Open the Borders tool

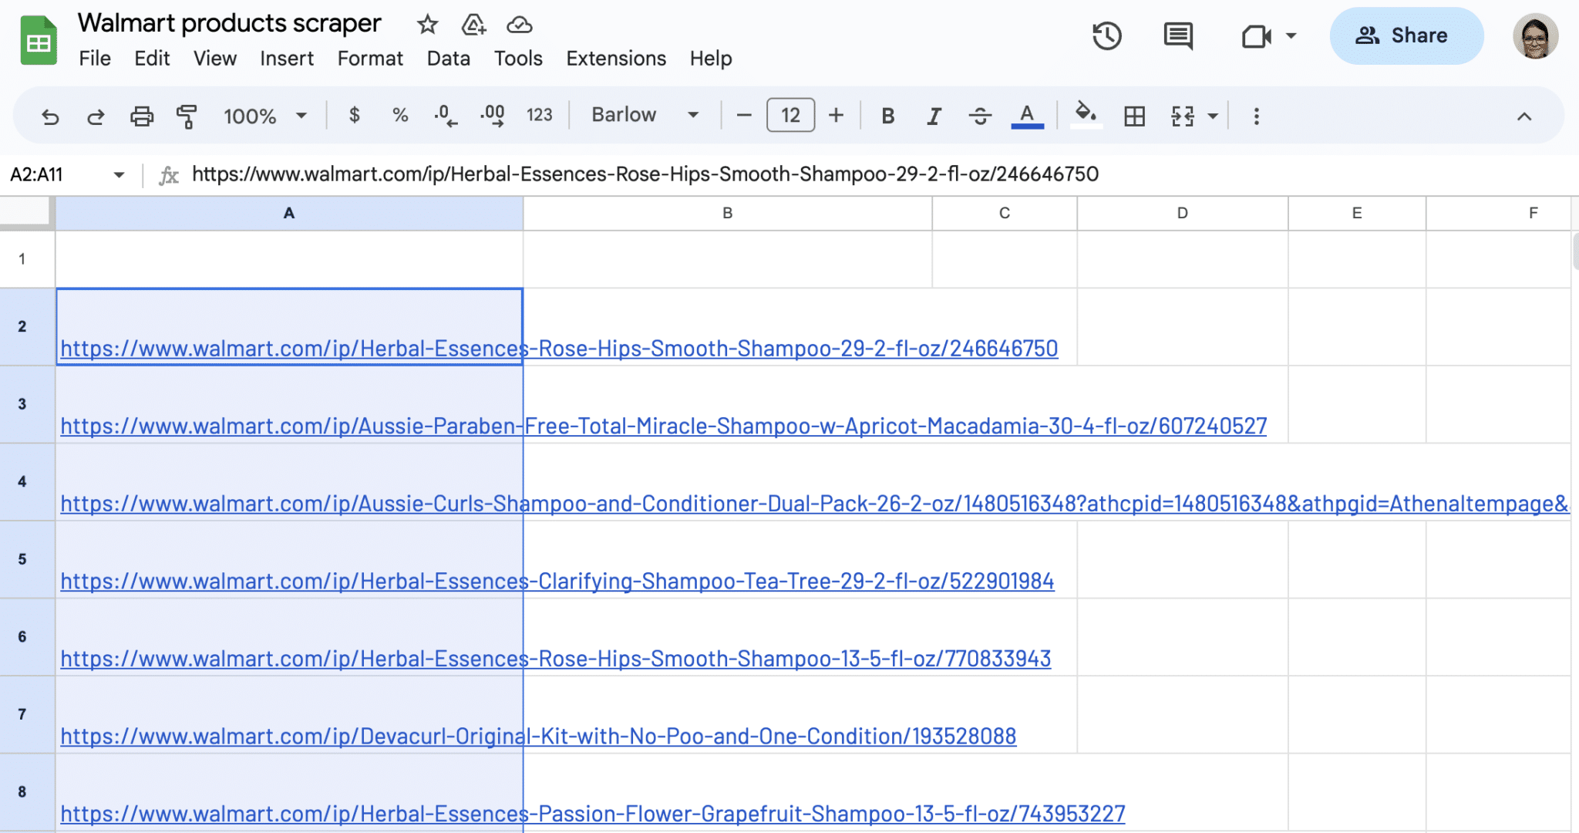(1133, 116)
